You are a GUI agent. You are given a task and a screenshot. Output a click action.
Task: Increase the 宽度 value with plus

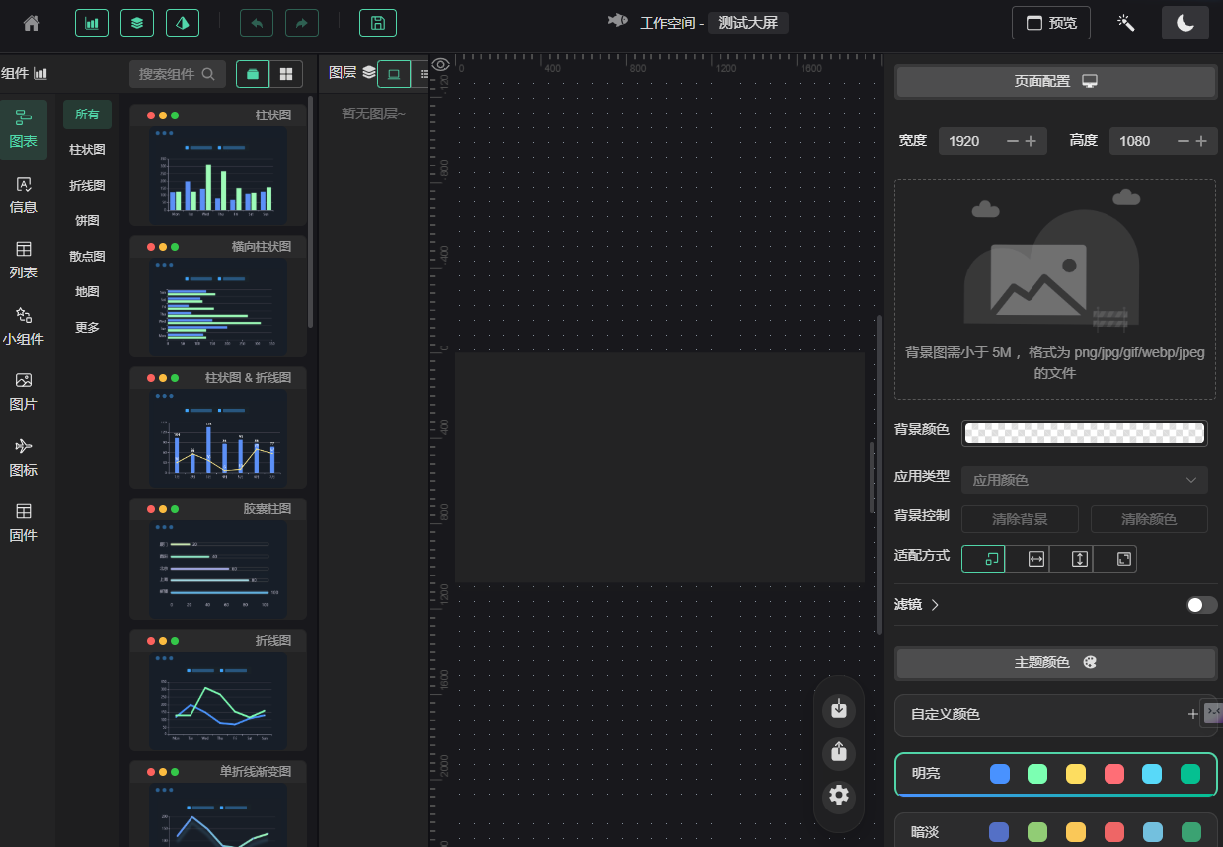pos(1031,141)
